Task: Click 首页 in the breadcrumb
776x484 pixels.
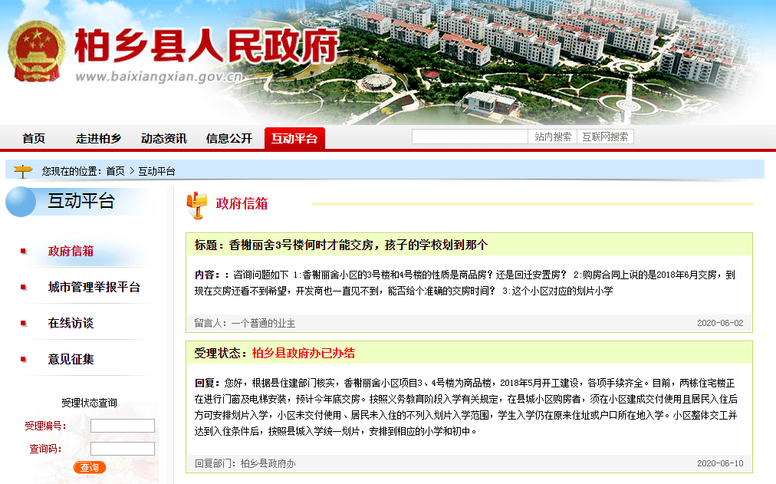Action: (115, 171)
